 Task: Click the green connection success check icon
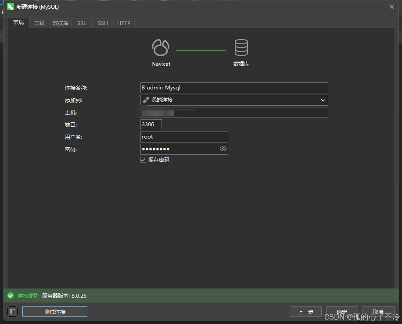coord(11,296)
